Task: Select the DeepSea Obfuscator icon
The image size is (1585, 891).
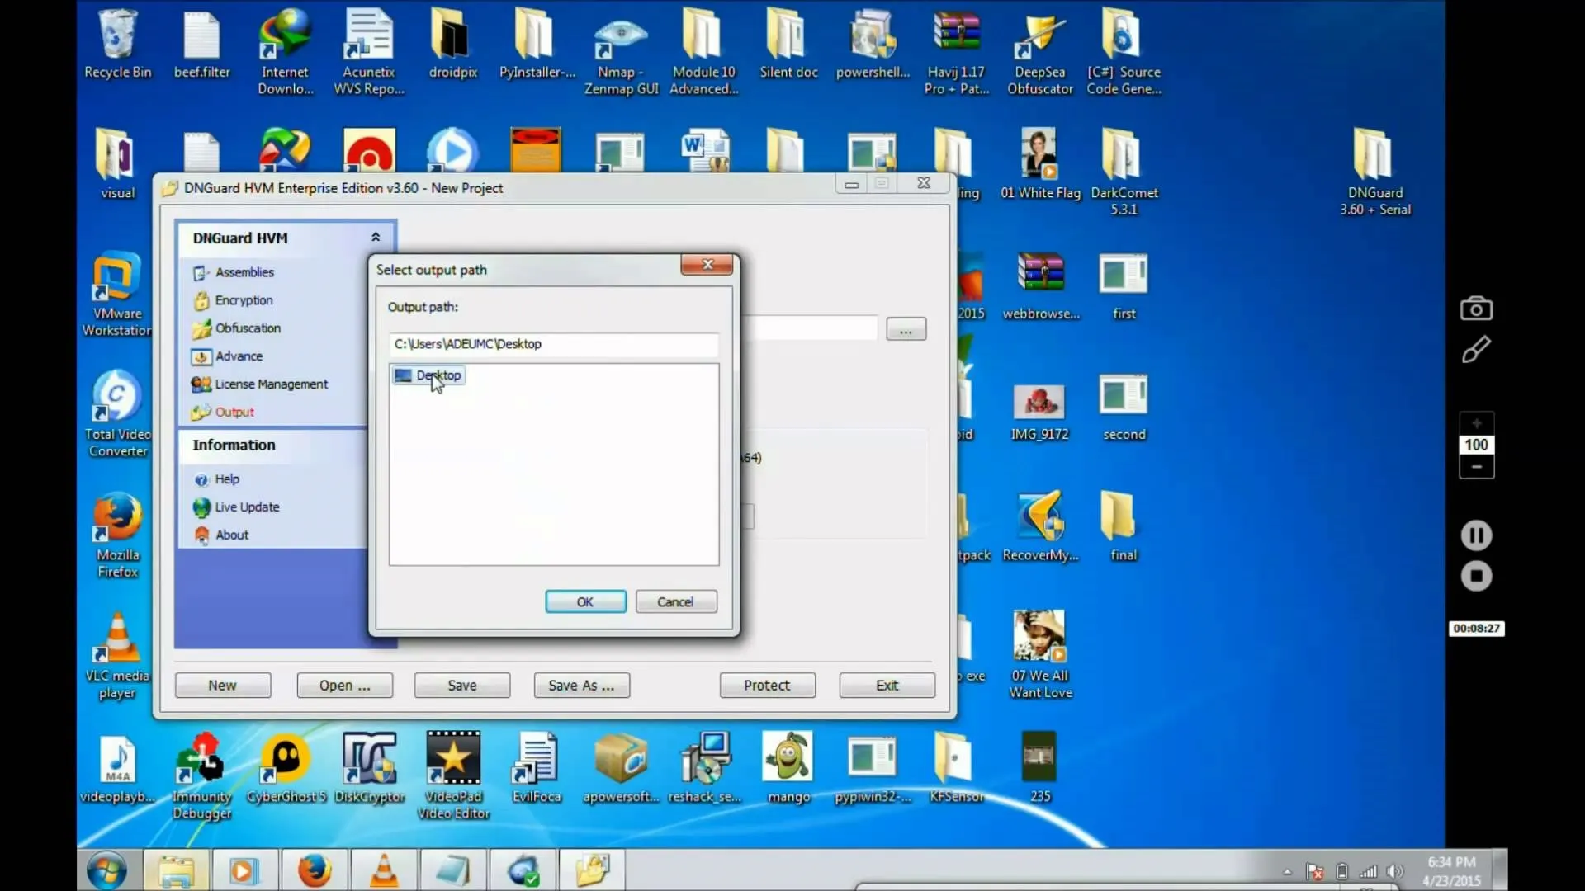Action: click(x=1040, y=54)
